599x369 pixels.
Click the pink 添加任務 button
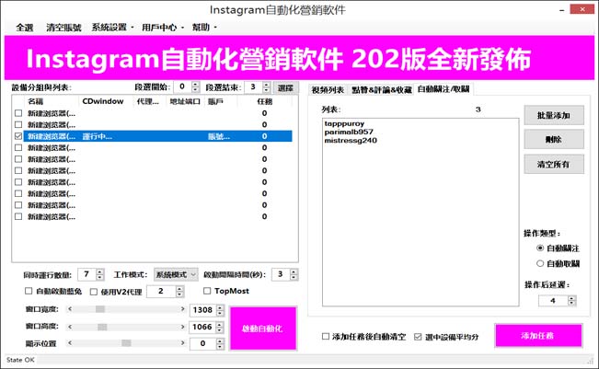(x=538, y=335)
